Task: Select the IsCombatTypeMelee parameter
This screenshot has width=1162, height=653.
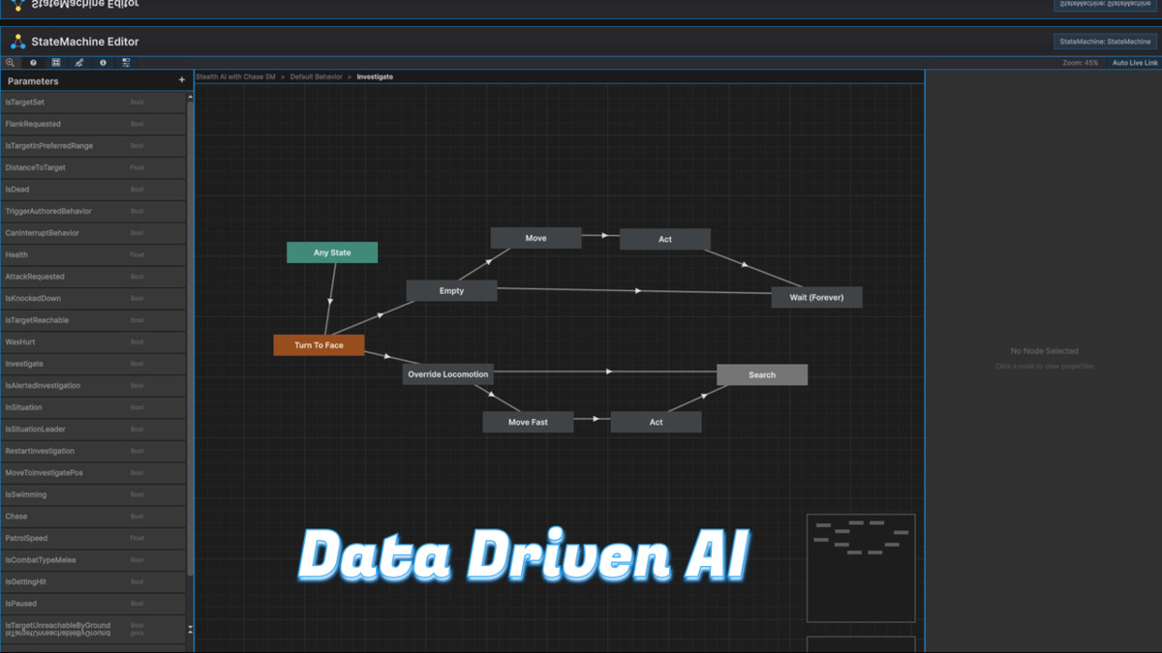Action: 93,559
